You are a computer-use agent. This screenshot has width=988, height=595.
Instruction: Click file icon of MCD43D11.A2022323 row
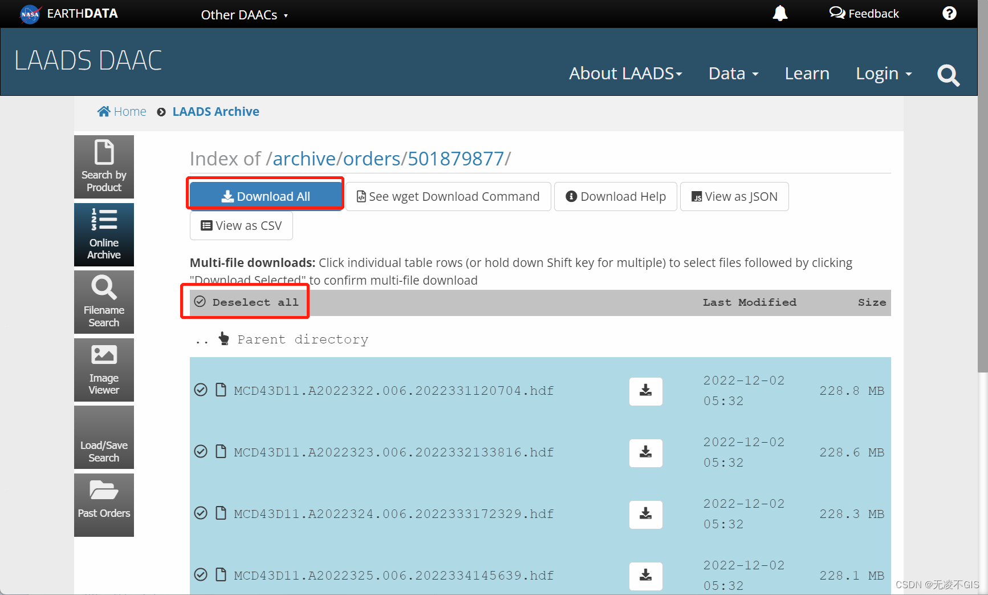pos(221,452)
